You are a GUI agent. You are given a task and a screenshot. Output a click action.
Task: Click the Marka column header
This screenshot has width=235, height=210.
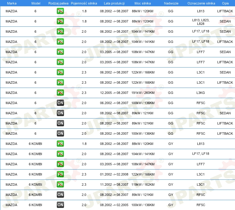(x=11, y=3)
